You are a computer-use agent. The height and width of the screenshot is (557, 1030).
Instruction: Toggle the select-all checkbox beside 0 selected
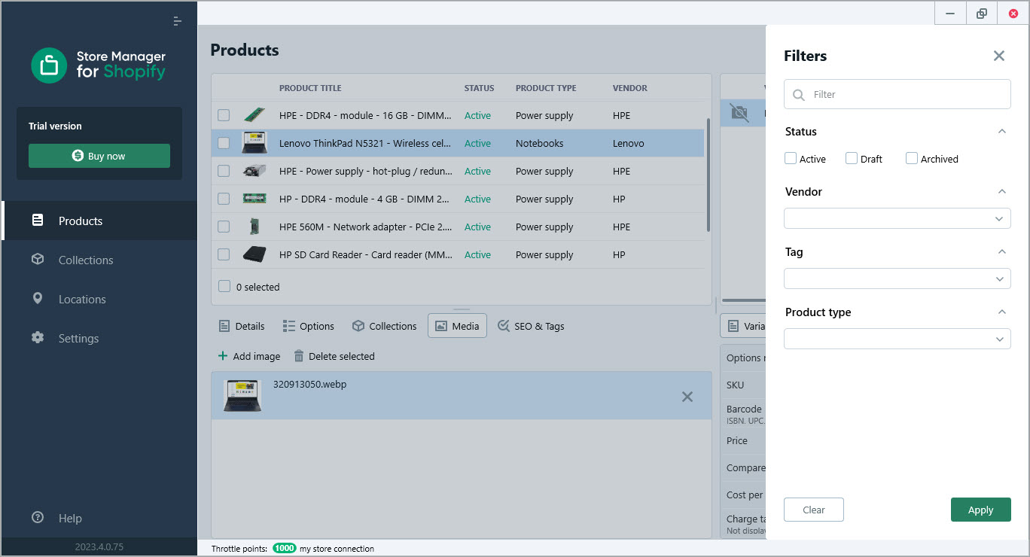click(x=224, y=286)
